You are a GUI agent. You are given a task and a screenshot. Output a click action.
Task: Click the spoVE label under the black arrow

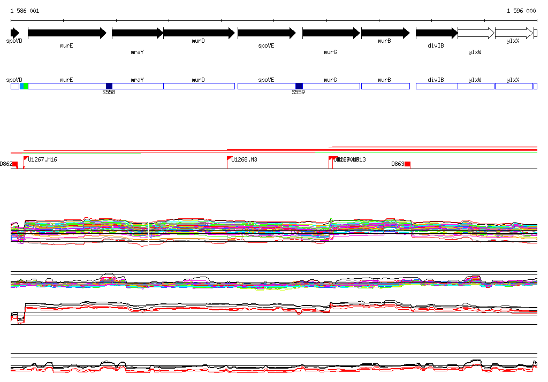pyautogui.click(x=267, y=46)
